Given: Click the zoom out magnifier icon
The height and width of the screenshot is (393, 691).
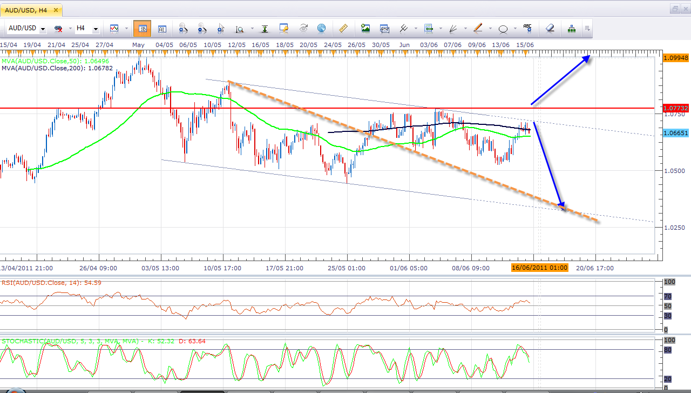Looking at the screenshot, I should coord(202,28).
